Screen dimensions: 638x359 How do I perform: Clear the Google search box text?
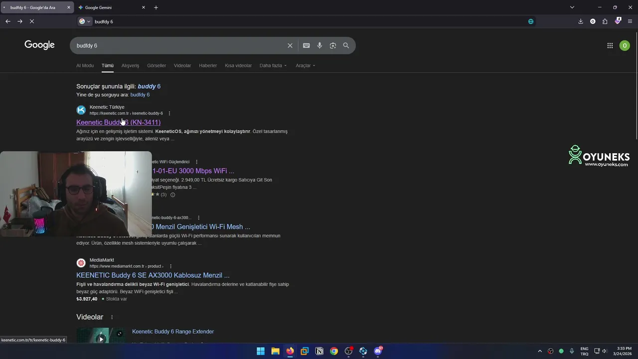290,45
